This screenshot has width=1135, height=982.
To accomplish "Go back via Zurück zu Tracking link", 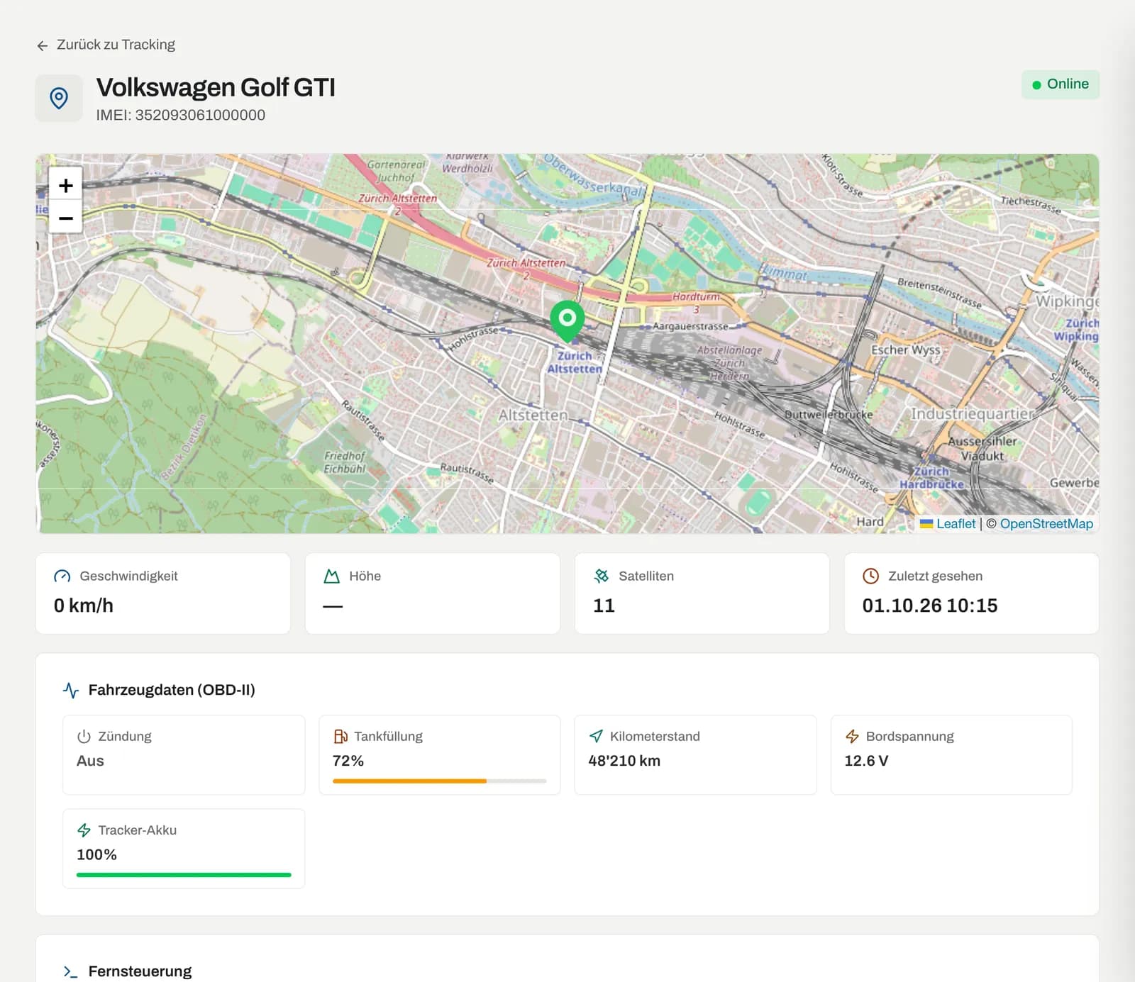I will [106, 45].
